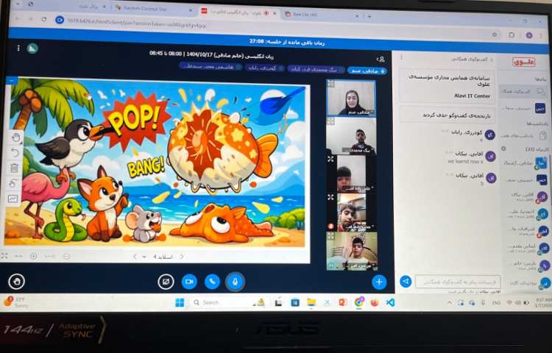Open Visual Studio Code from taskbar
Viewport: 552px width, 353px height.
pos(390,302)
